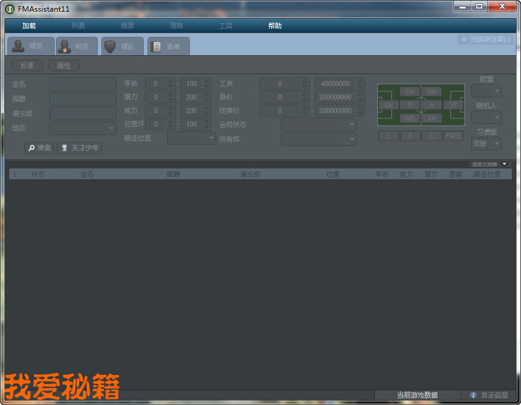Click the 搜索 magnifier search button
The width and height of the screenshot is (521, 405).
click(x=39, y=148)
